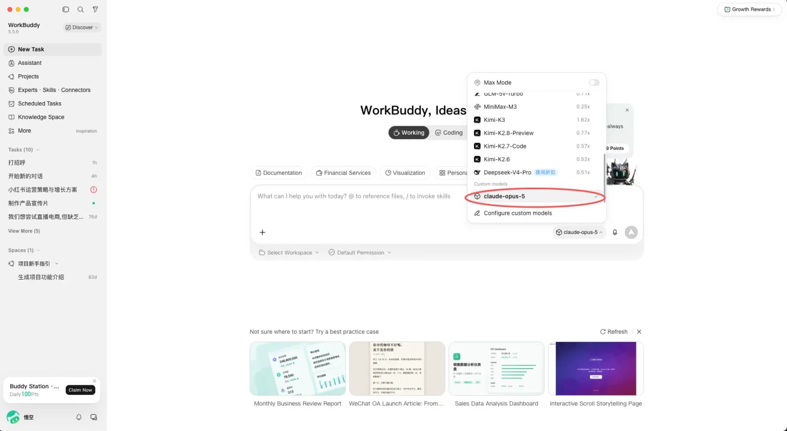The height and width of the screenshot is (431, 787).
Task: Focus the message input field
Action: [x=447, y=204]
